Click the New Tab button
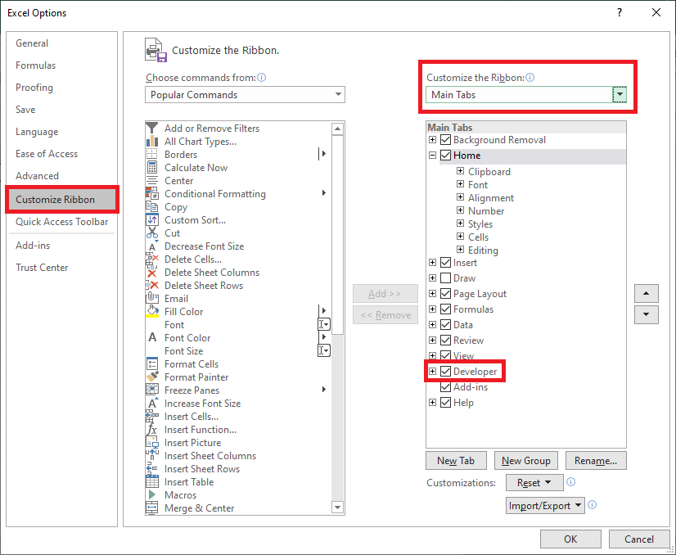Screen dimensions: 676x555 pos(456,461)
